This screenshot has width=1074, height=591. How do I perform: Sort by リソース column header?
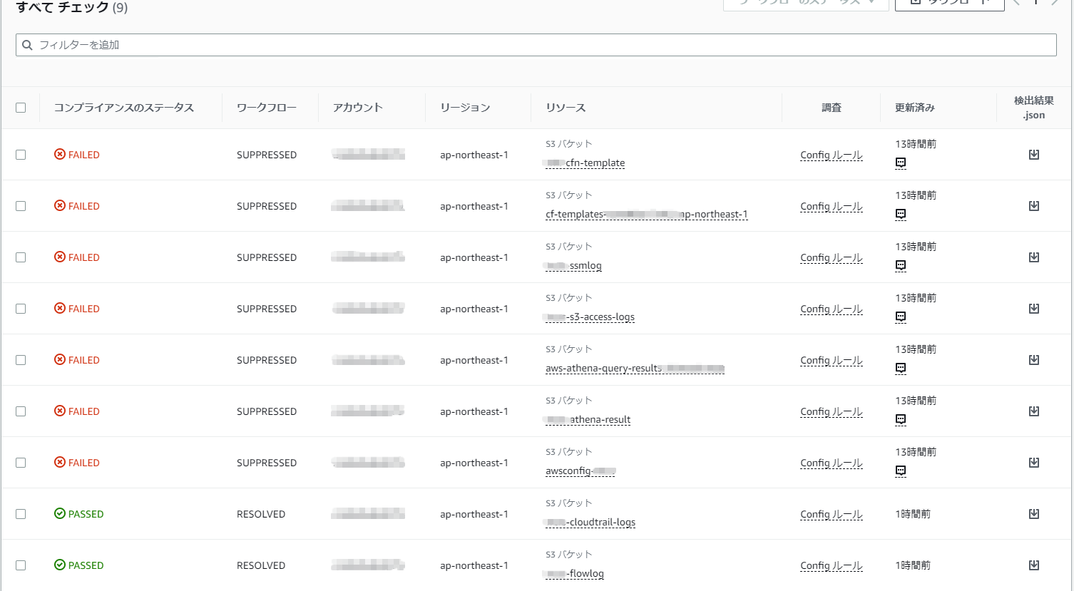566,108
